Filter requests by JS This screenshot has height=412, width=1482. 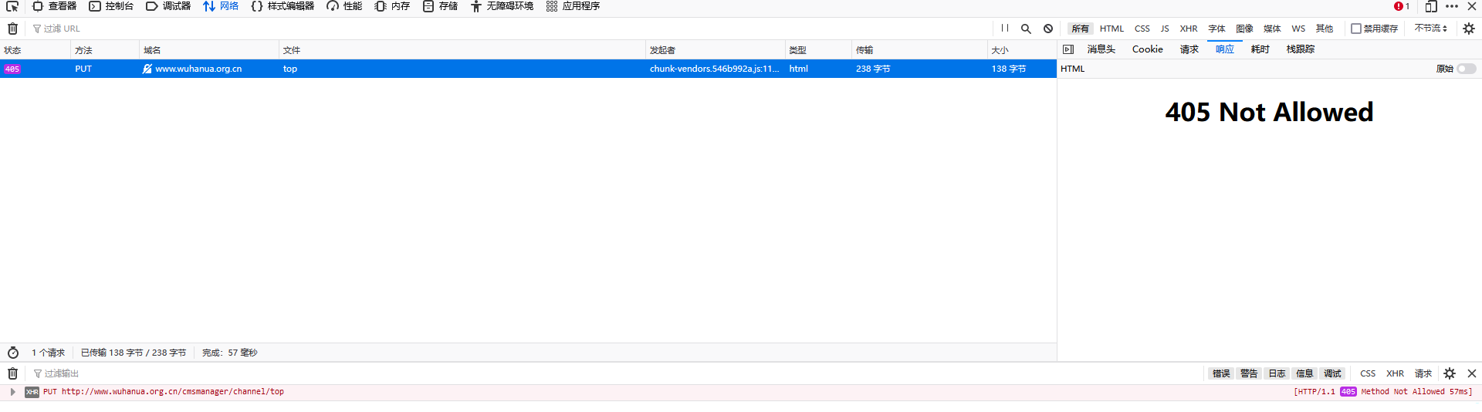pos(1165,29)
